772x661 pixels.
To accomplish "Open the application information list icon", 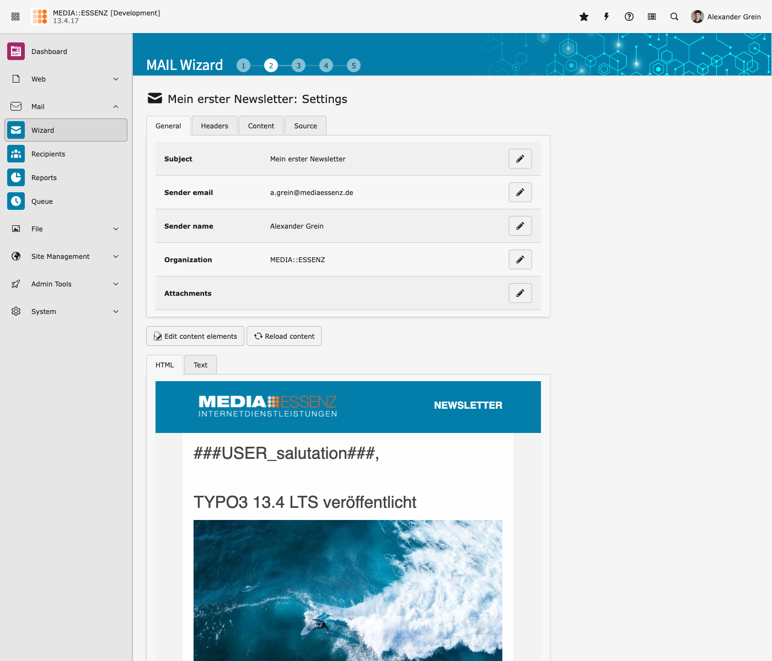I will pos(652,17).
